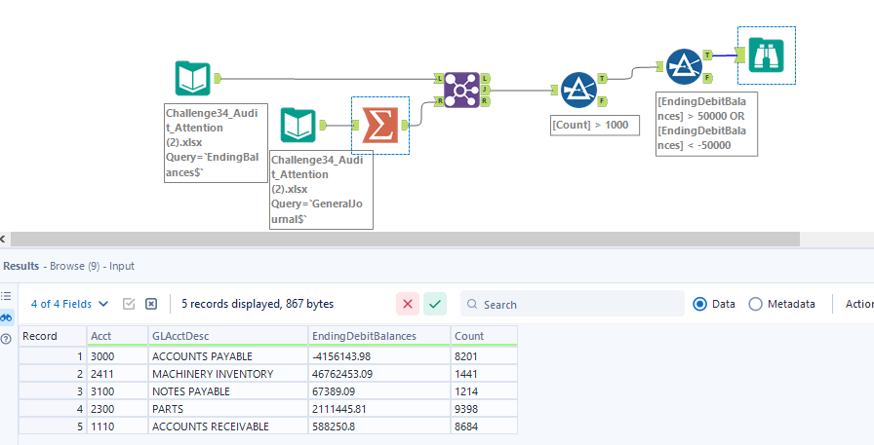Click the select all fields checkbox icon
The image size is (874, 445).
click(x=129, y=304)
